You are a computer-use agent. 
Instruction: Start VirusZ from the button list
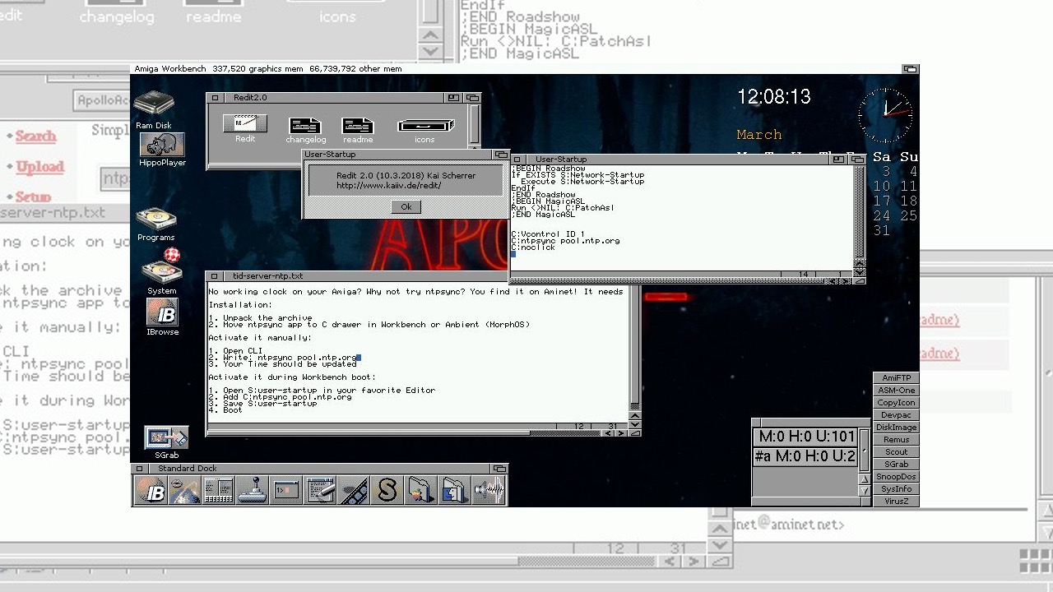click(x=896, y=502)
